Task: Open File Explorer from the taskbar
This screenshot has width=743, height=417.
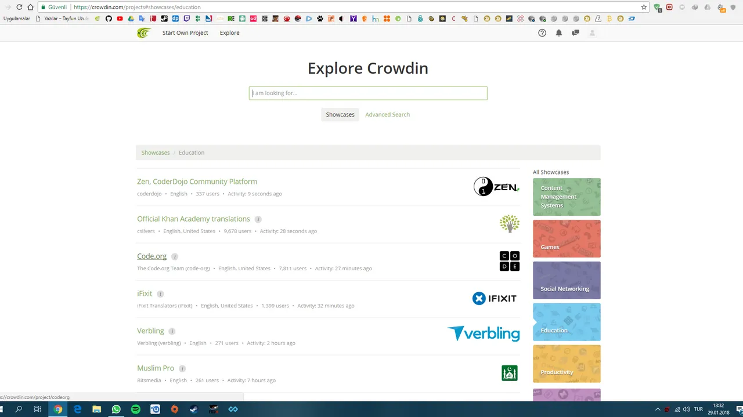Action: point(97,409)
